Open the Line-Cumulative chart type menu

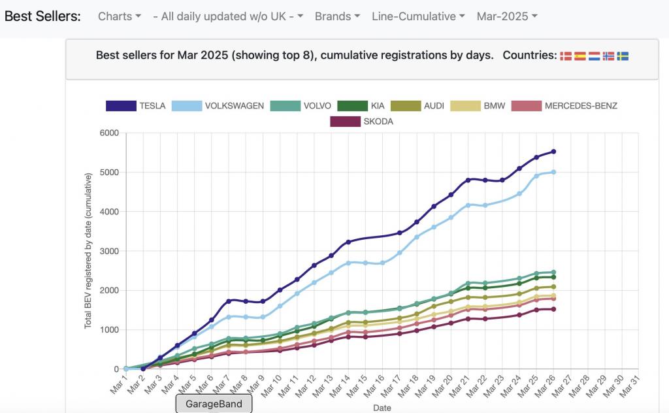click(418, 16)
